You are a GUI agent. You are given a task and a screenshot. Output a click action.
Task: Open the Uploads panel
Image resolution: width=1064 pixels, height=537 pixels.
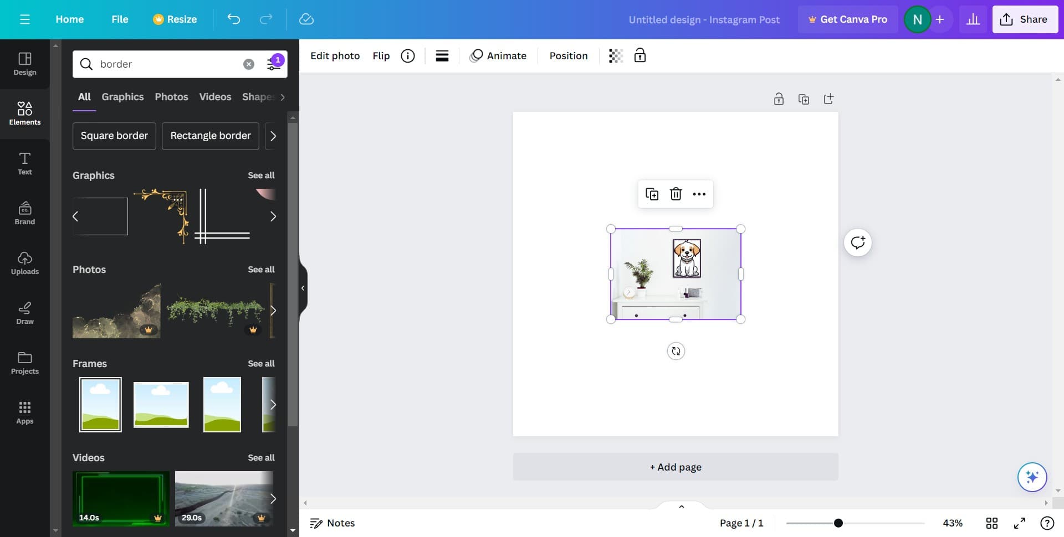[24, 263]
